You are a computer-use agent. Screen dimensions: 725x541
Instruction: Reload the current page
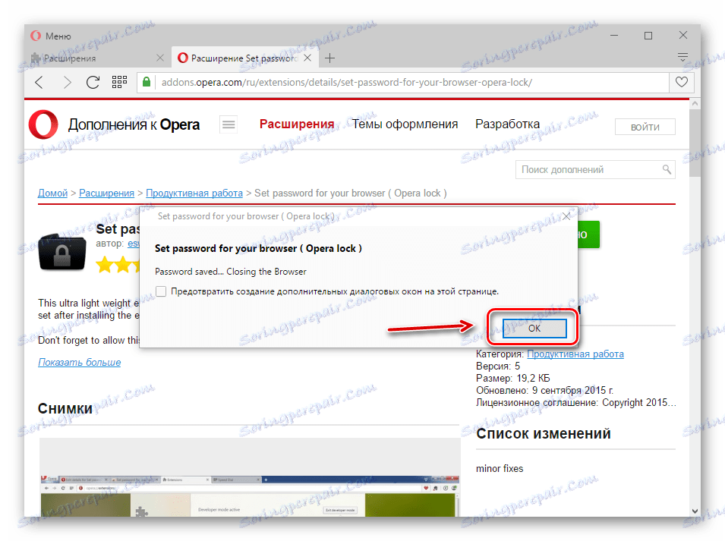pyautogui.click(x=93, y=82)
